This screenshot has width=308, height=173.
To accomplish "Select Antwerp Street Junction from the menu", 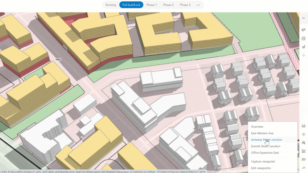I will pos(267,140).
